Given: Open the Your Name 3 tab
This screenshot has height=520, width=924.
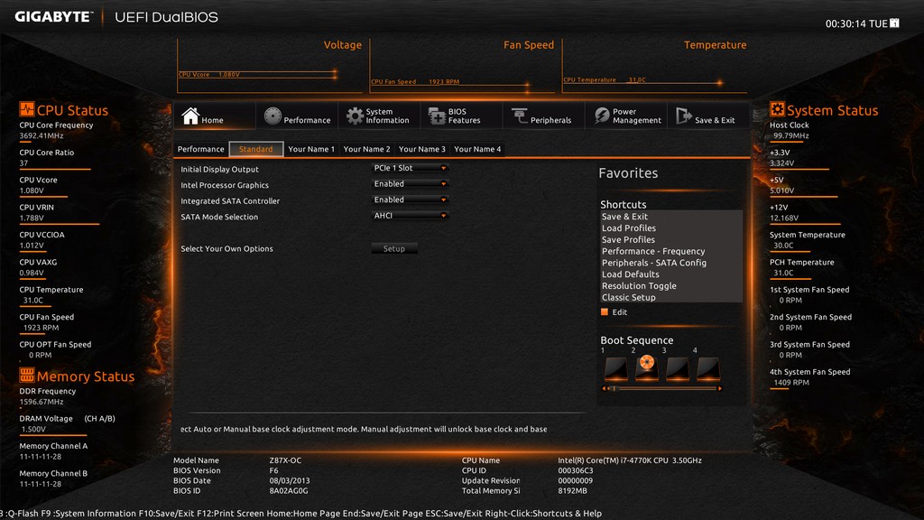Looking at the screenshot, I should point(422,149).
